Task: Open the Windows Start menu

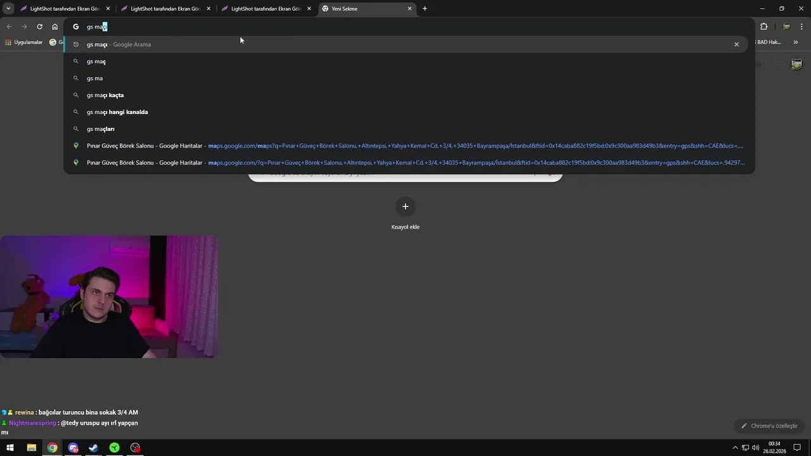Action: [10, 448]
